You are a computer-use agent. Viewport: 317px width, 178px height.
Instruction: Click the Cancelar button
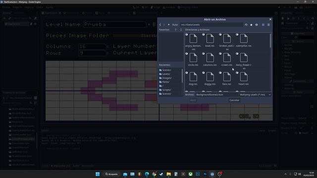click(x=234, y=100)
